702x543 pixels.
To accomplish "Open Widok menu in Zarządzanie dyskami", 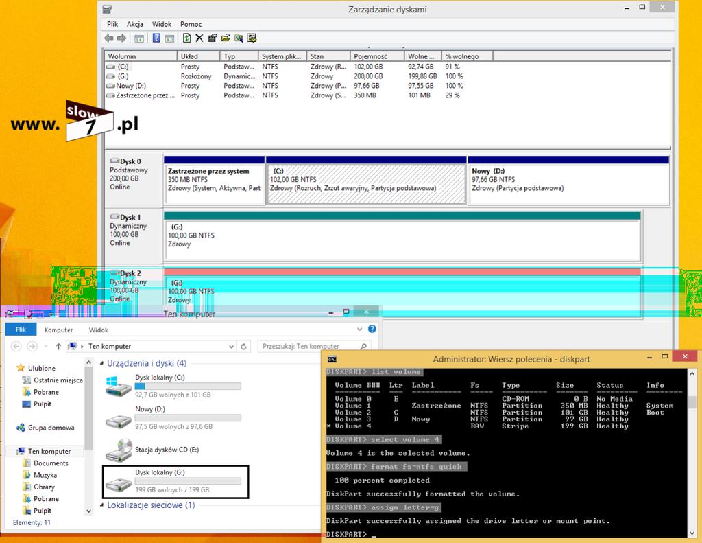I will 162,24.
